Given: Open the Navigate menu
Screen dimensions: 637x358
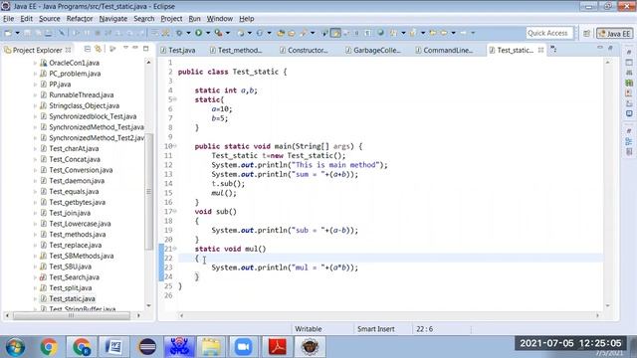Looking at the screenshot, I should 112,19.
